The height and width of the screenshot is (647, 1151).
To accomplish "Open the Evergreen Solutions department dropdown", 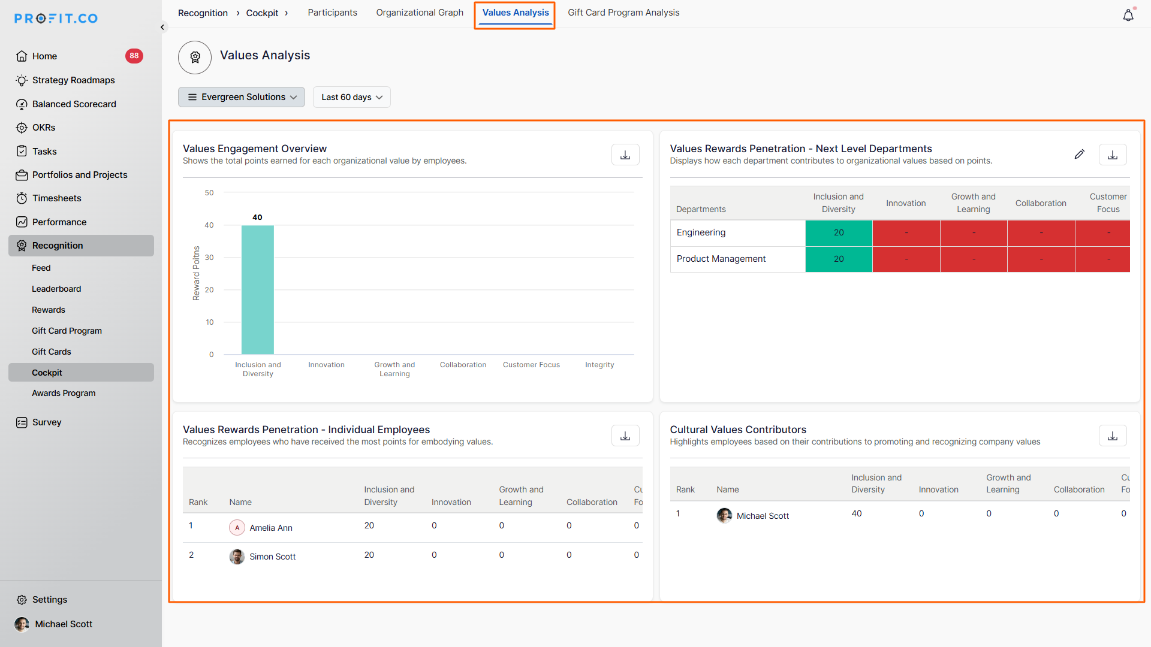I will tap(242, 97).
